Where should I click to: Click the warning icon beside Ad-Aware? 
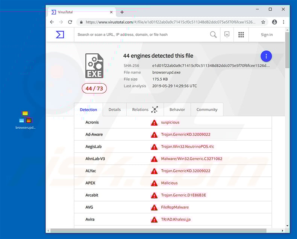pyautogui.click(x=154, y=135)
